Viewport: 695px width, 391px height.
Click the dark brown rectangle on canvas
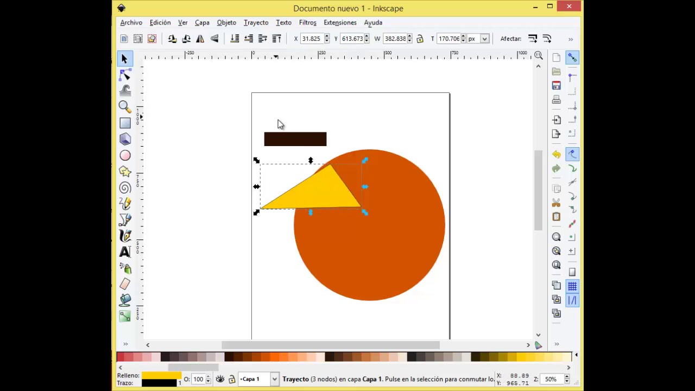tap(295, 139)
